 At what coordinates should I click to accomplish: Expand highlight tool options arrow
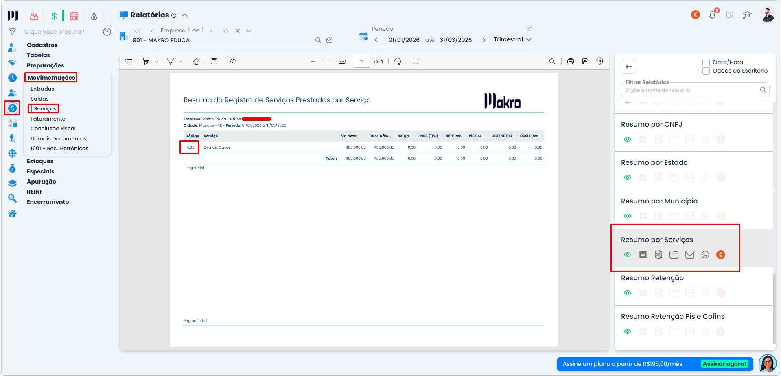157,62
